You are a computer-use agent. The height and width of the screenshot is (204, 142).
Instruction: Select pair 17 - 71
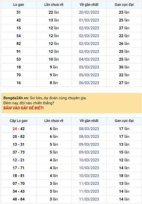(x=19, y=168)
